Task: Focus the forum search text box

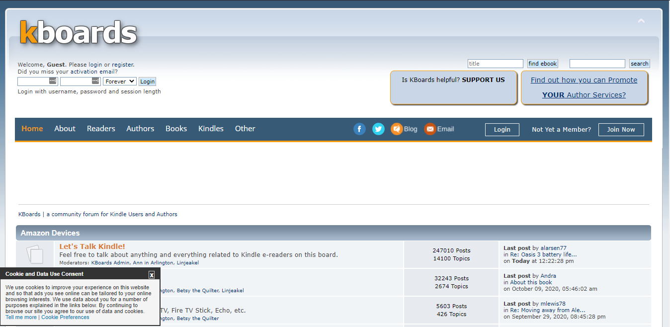Action: (597, 64)
